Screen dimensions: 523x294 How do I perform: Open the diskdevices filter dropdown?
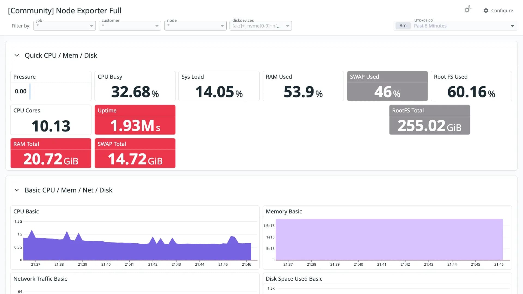pos(261,26)
